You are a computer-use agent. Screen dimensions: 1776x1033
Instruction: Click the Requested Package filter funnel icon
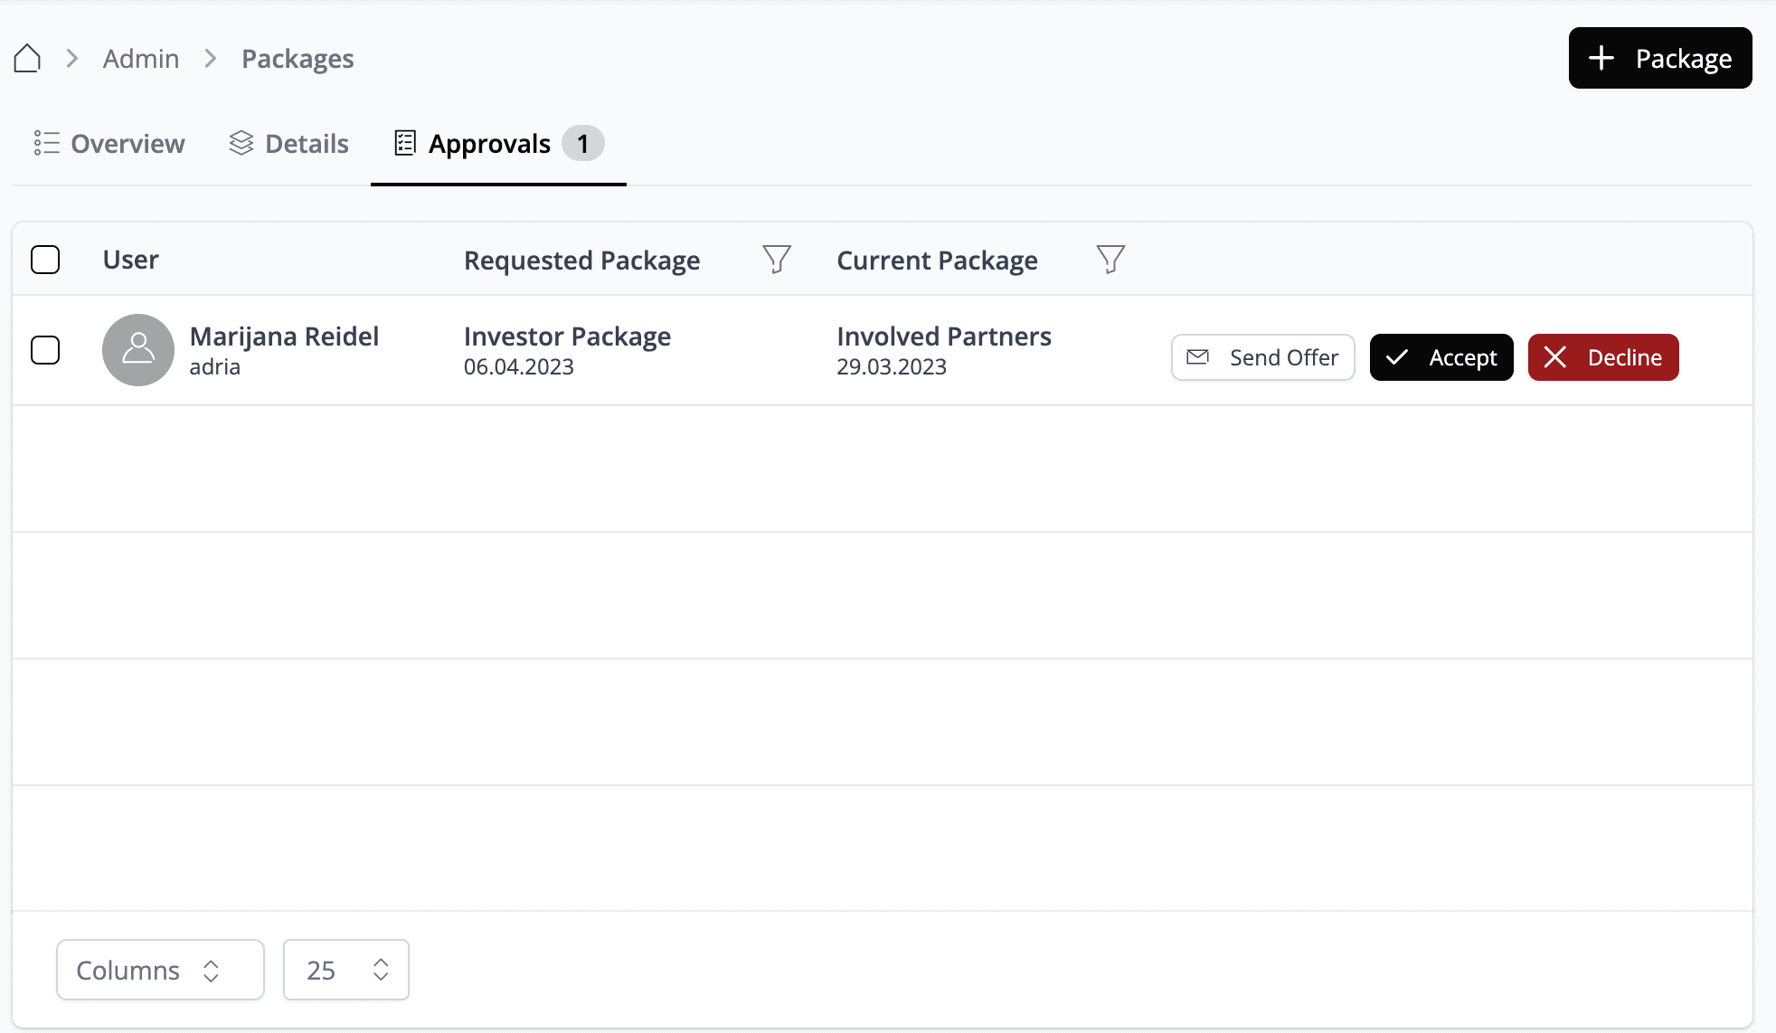point(776,260)
